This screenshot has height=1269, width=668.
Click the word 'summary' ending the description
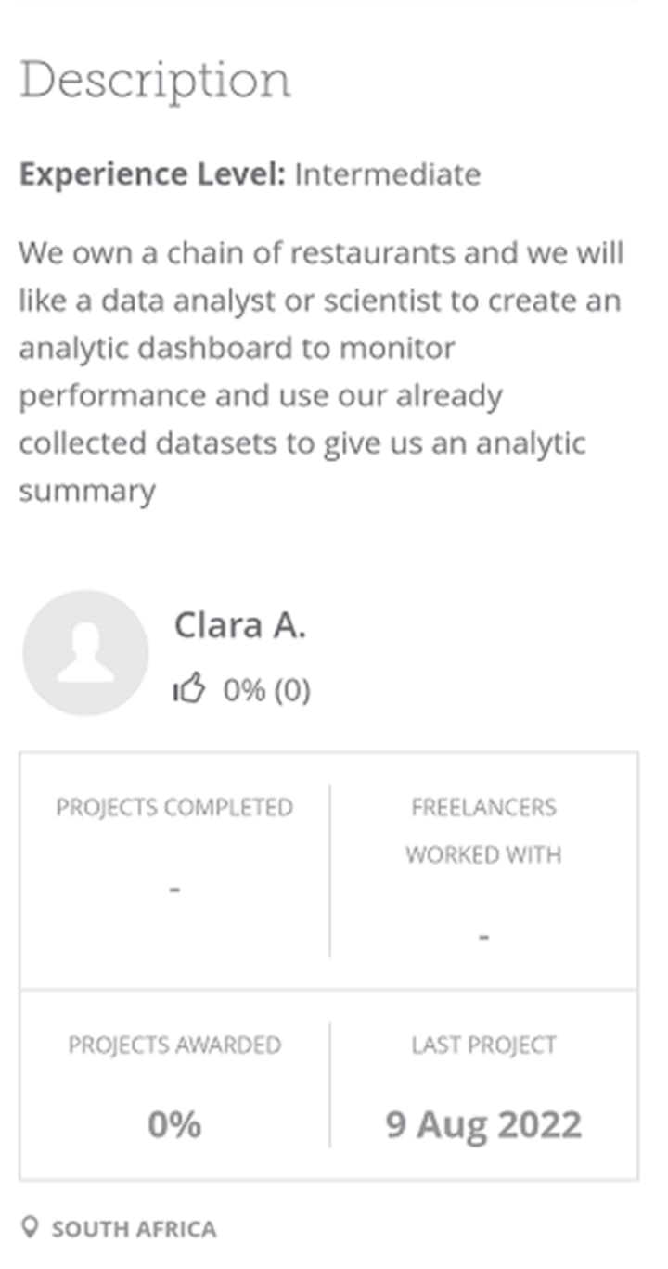click(87, 491)
